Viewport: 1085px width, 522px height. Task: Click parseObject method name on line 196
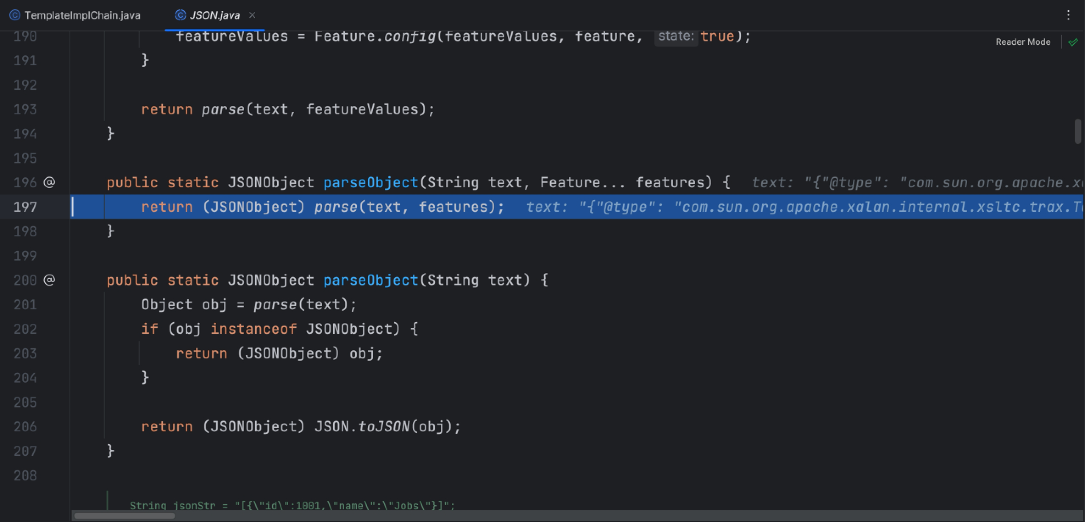tap(371, 183)
